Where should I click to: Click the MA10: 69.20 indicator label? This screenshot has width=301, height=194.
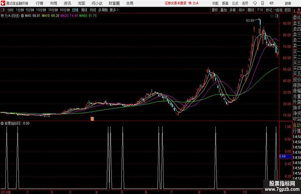[51, 16]
